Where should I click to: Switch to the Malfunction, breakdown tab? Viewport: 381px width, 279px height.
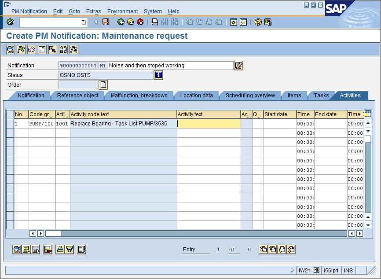139,95
